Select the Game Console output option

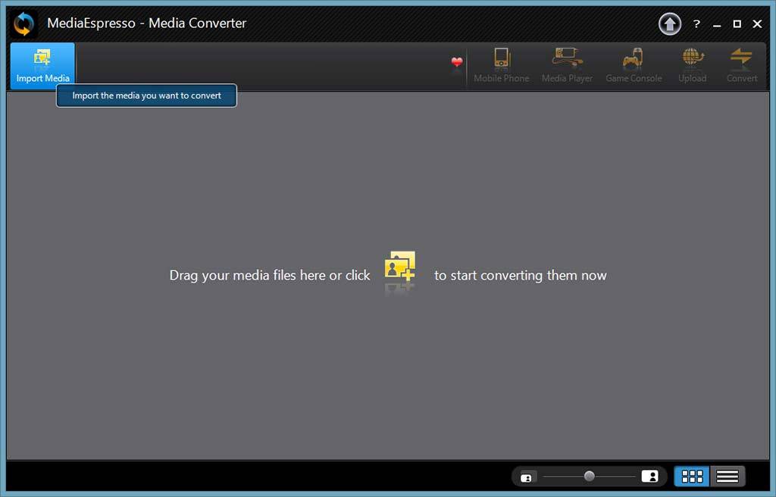click(x=634, y=65)
